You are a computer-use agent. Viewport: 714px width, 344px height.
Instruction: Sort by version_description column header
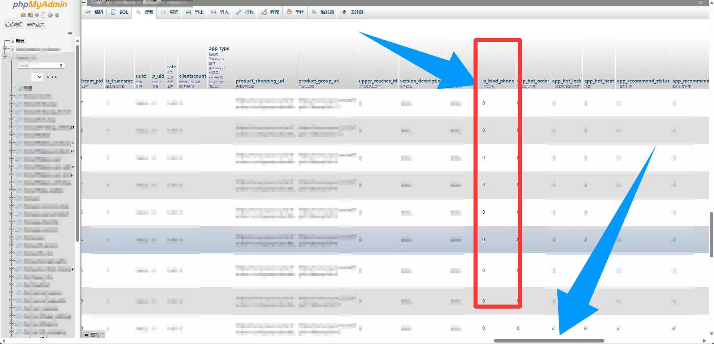421,81
